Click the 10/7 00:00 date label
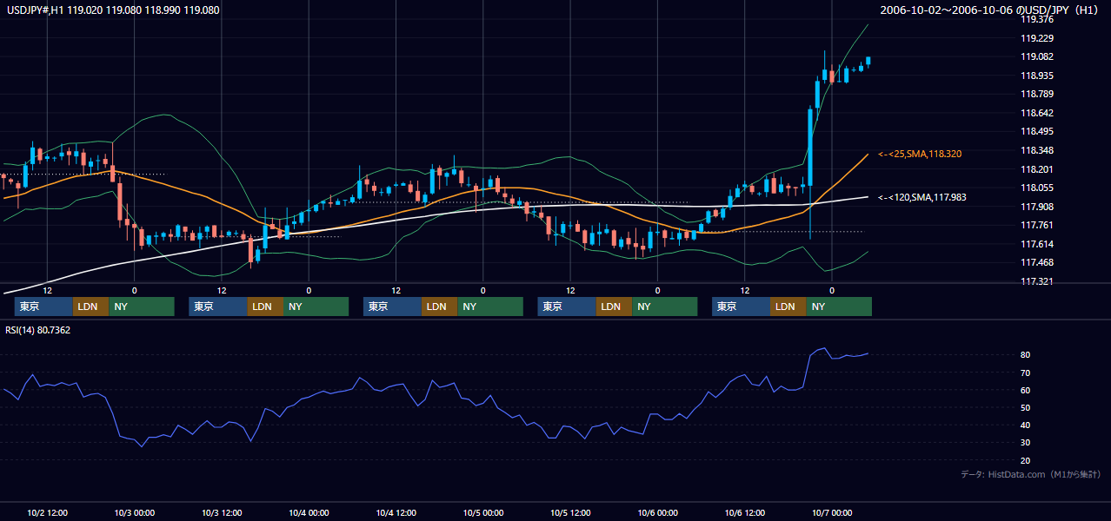 click(x=832, y=513)
